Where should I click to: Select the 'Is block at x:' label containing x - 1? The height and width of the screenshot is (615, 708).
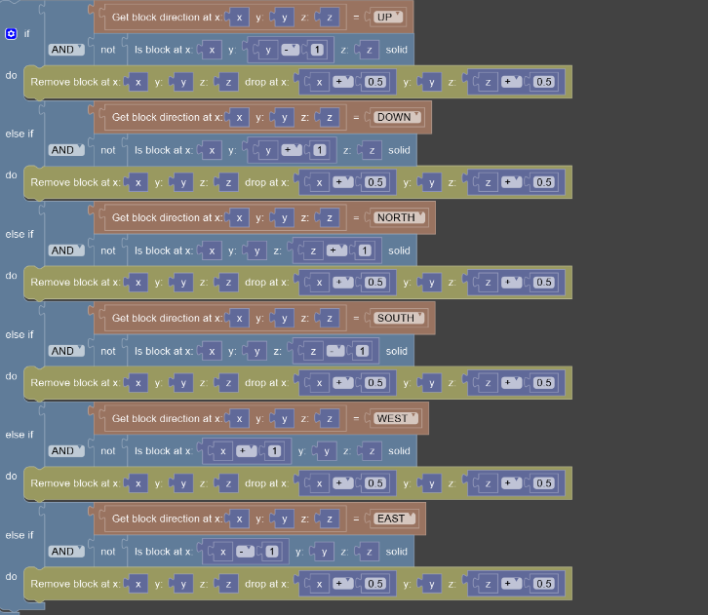164,552
